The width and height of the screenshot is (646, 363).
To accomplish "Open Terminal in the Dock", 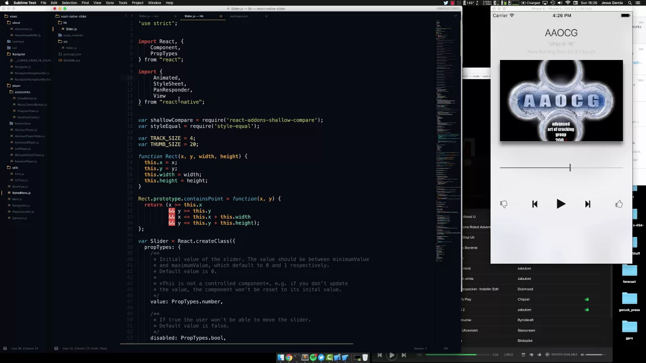I will (x=297, y=358).
